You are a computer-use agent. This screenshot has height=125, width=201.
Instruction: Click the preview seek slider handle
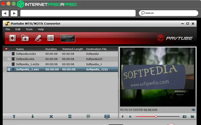pos(156,116)
